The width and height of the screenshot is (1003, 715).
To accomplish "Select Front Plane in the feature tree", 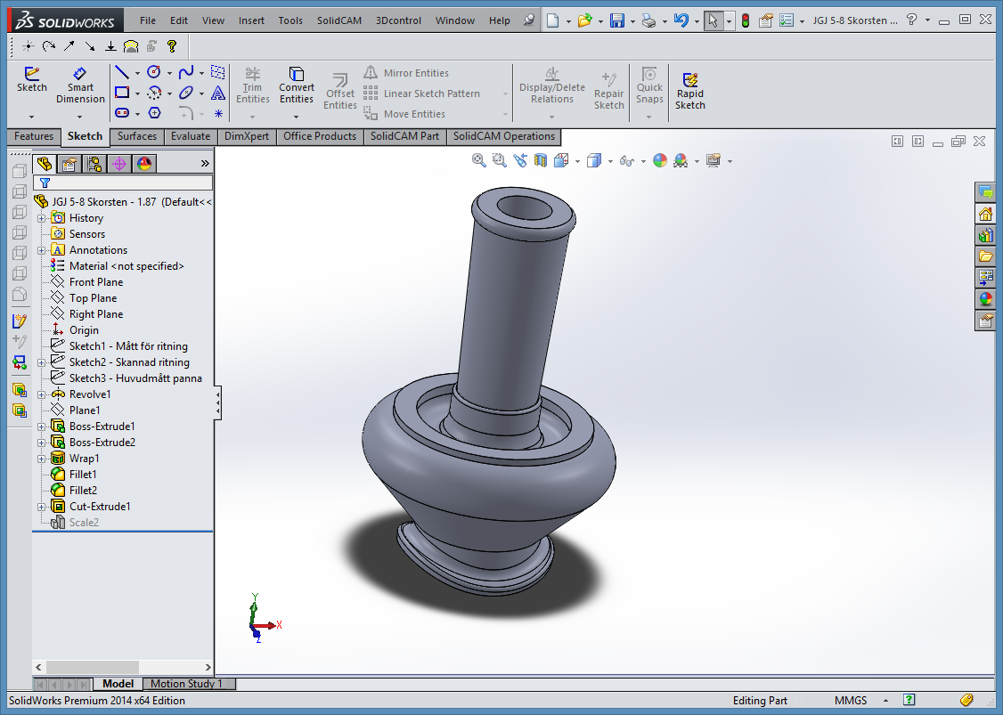I will pyautogui.click(x=96, y=282).
